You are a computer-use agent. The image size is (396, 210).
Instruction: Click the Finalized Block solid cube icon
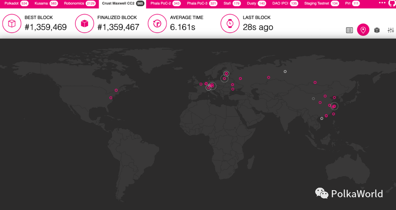(x=85, y=24)
